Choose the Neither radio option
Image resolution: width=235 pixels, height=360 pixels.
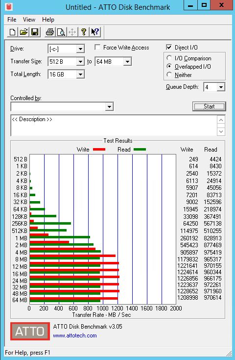(169, 75)
